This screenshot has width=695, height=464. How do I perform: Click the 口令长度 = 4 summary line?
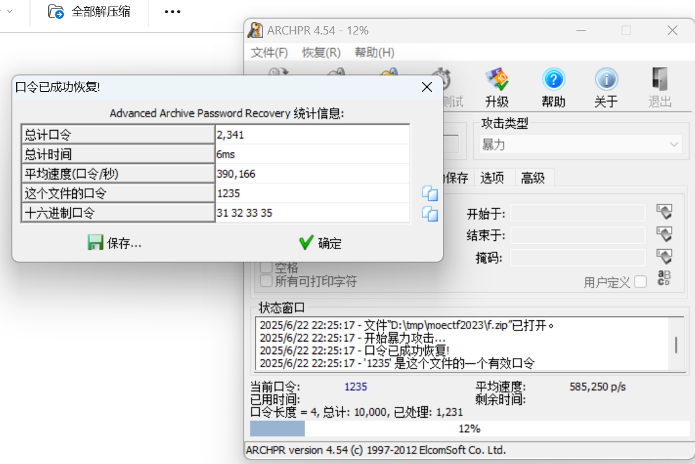click(356, 412)
